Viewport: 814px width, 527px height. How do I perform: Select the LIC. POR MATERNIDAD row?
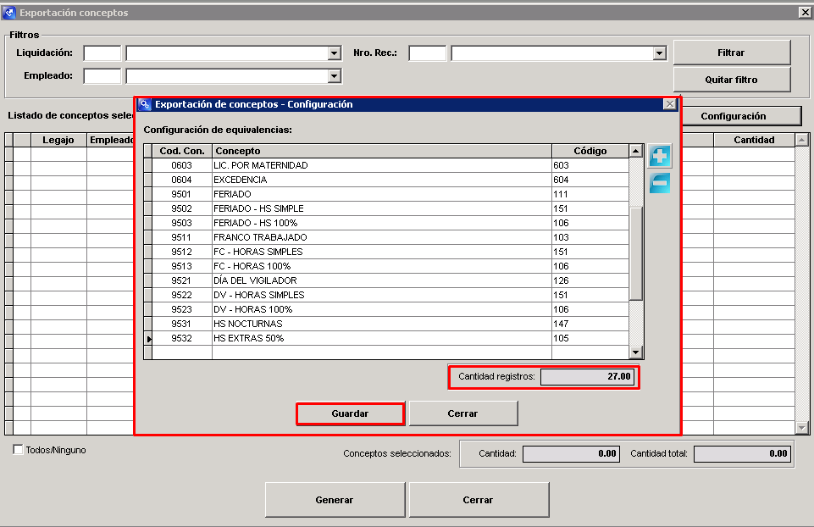click(386, 165)
